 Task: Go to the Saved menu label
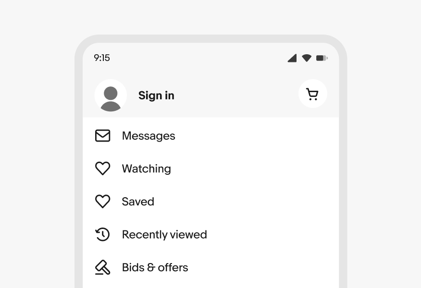[138, 202]
